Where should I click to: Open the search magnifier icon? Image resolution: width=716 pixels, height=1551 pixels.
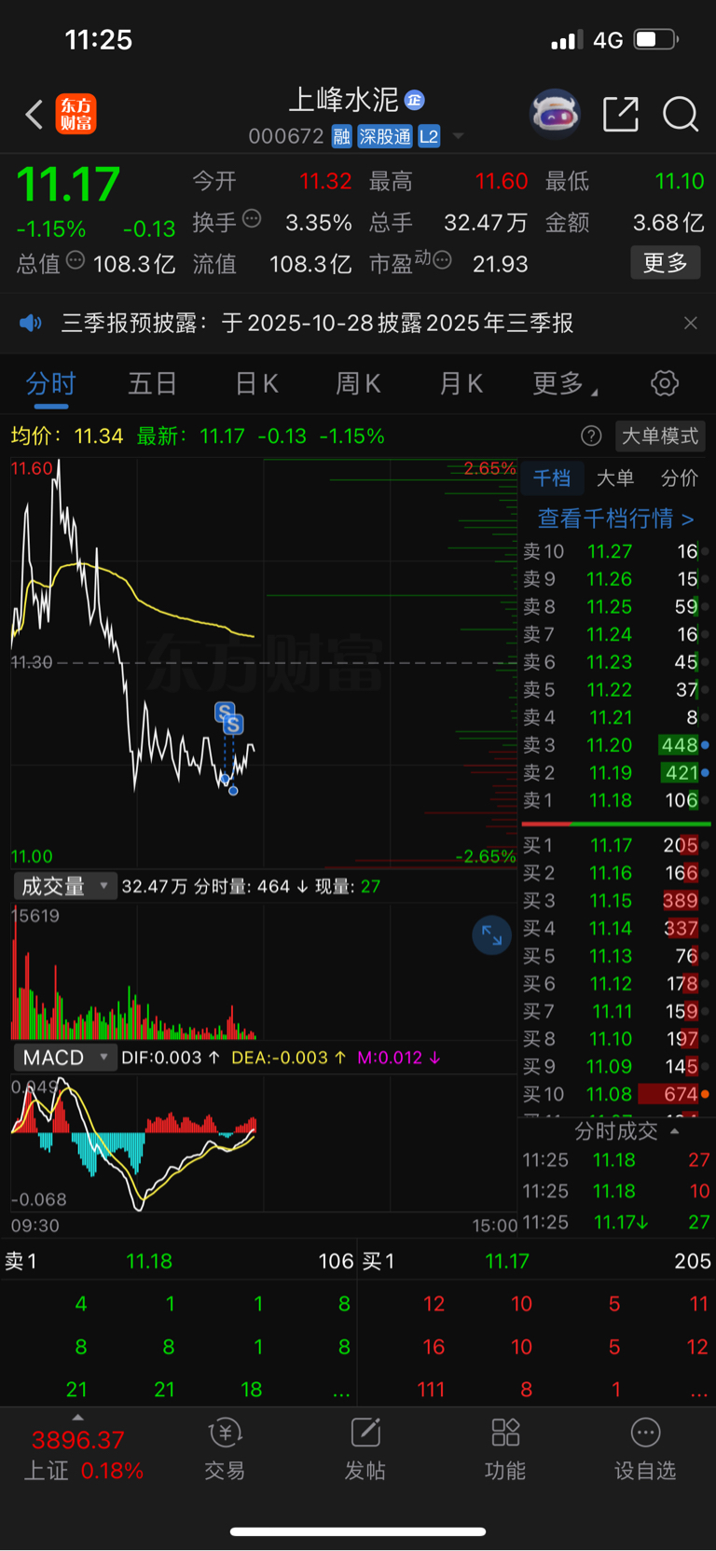[681, 115]
